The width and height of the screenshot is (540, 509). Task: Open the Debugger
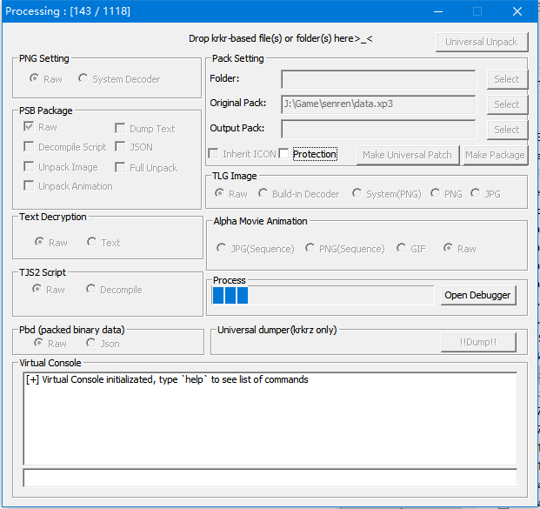[478, 295]
